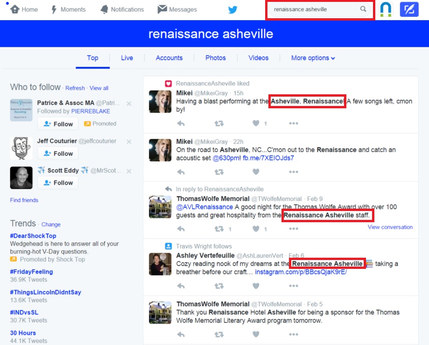Image resolution: width=429 pixels, height=345 pixels.
Task: Click the search magnifier icon
Action: [363, 9]
